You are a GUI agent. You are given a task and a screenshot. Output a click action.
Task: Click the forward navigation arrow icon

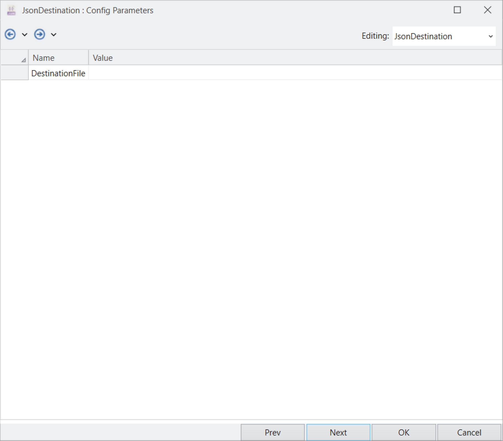point(39,35)
